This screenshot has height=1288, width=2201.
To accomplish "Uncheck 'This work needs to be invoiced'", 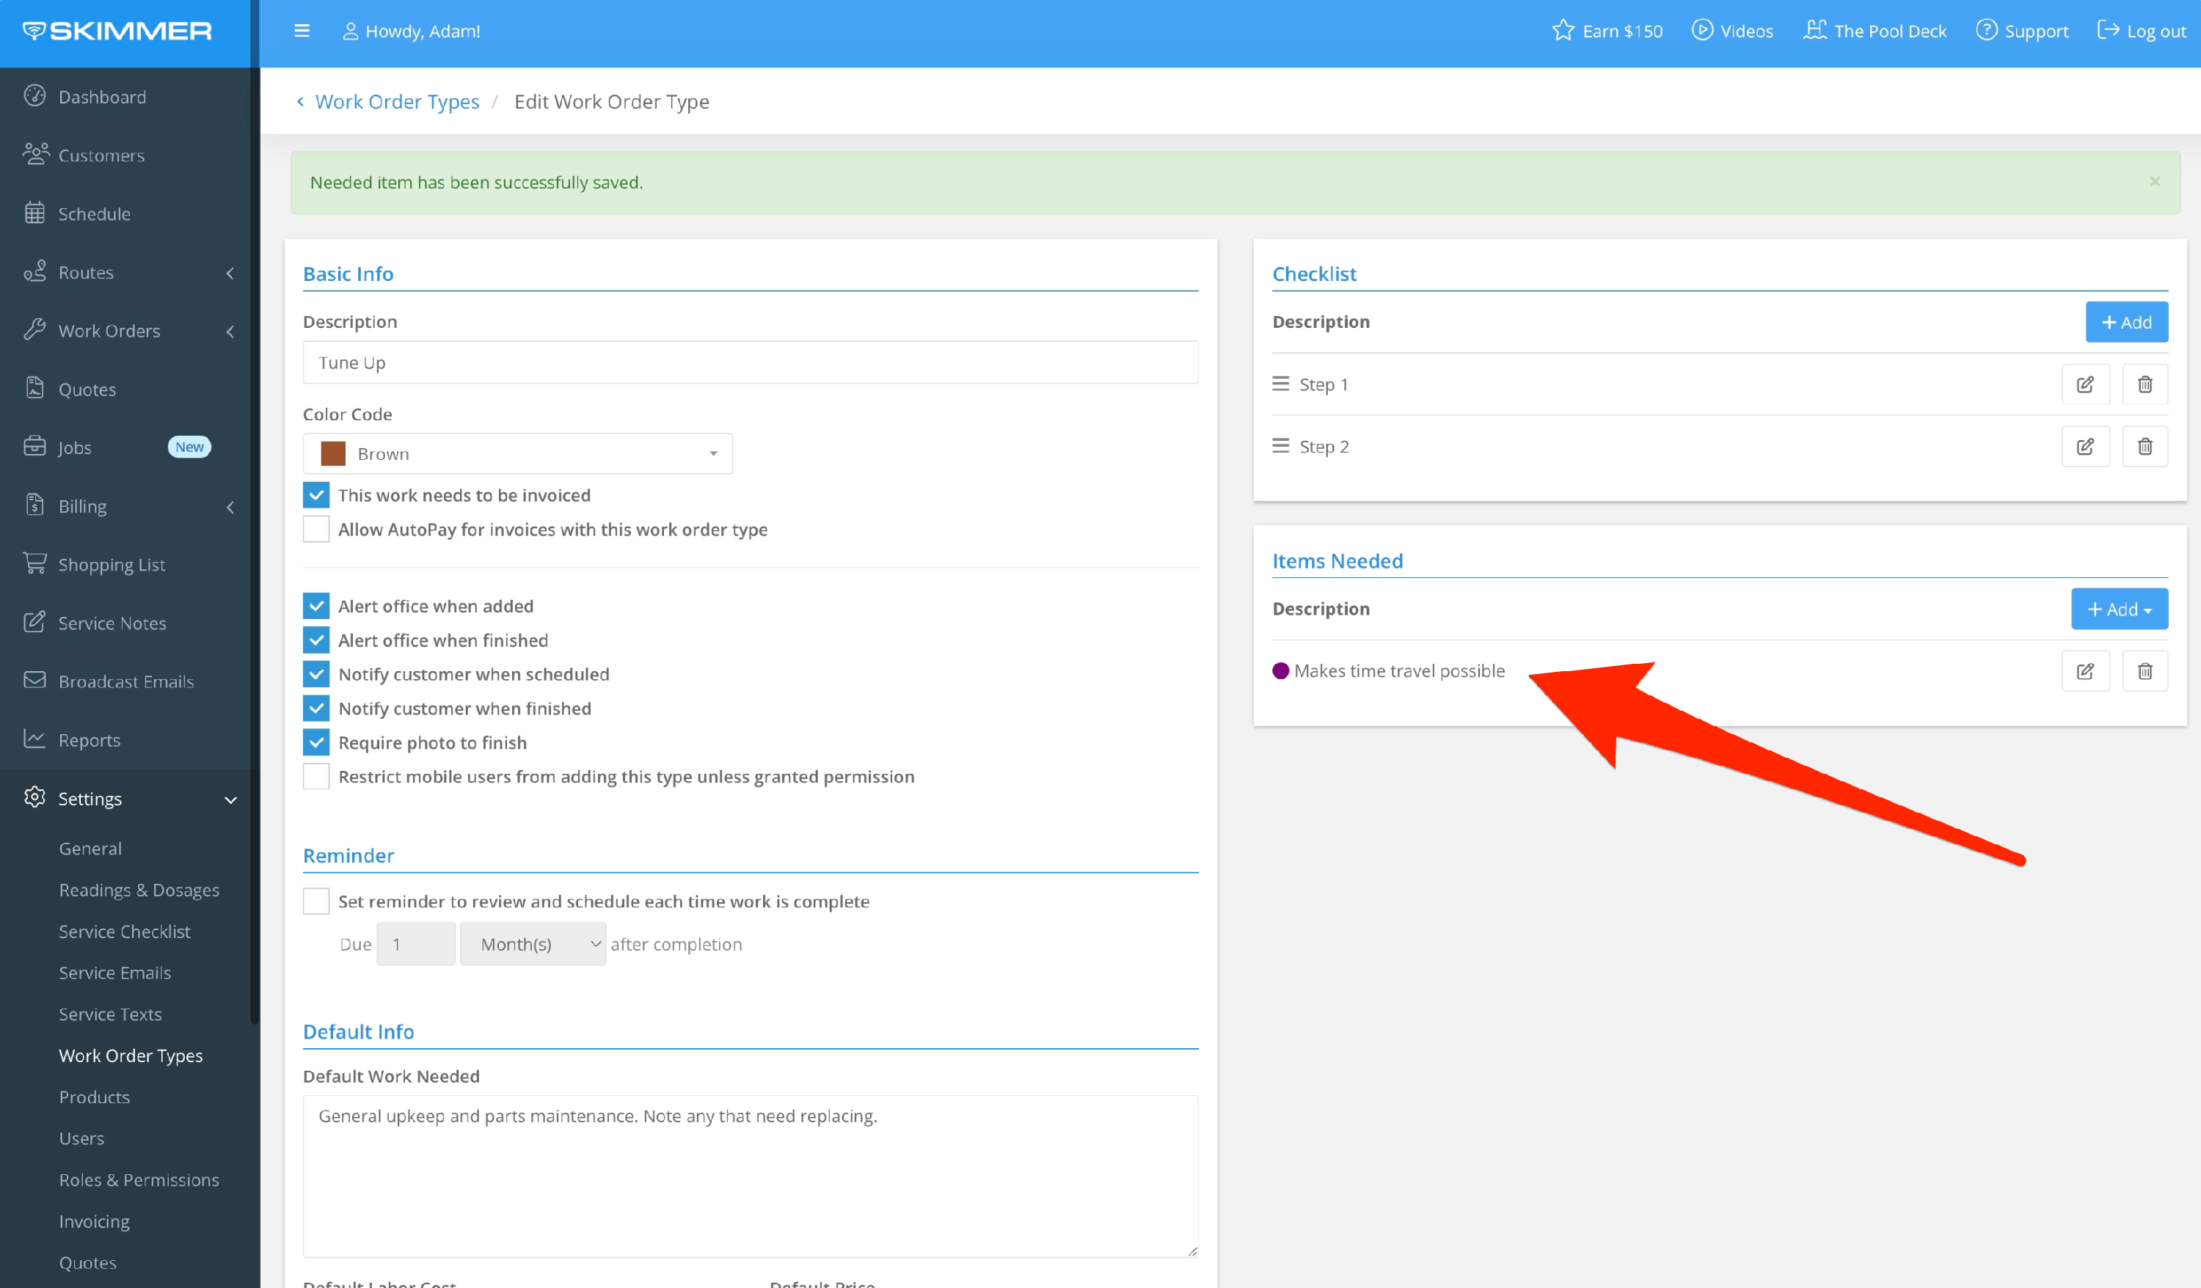I will tap(316, 495).
